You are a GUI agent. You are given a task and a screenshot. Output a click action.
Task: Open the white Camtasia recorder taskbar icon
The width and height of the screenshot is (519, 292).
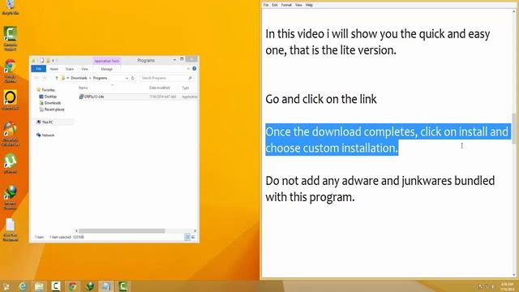tap(56, 286)
